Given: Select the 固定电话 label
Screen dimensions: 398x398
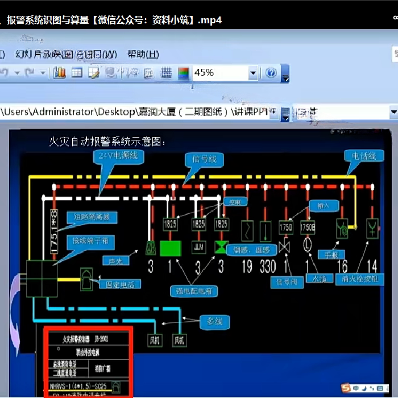Looking at the screenshot, I should point(120,284).
